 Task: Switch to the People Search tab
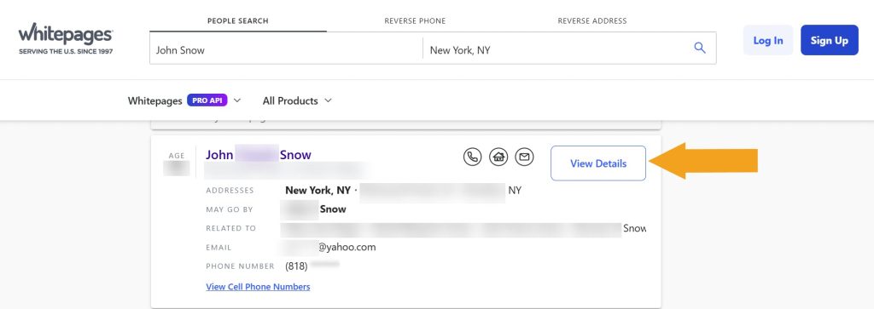point(238,21)
